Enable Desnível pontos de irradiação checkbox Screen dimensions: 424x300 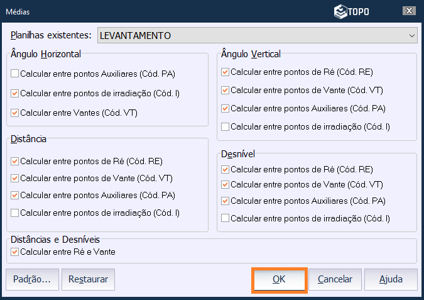226,218
